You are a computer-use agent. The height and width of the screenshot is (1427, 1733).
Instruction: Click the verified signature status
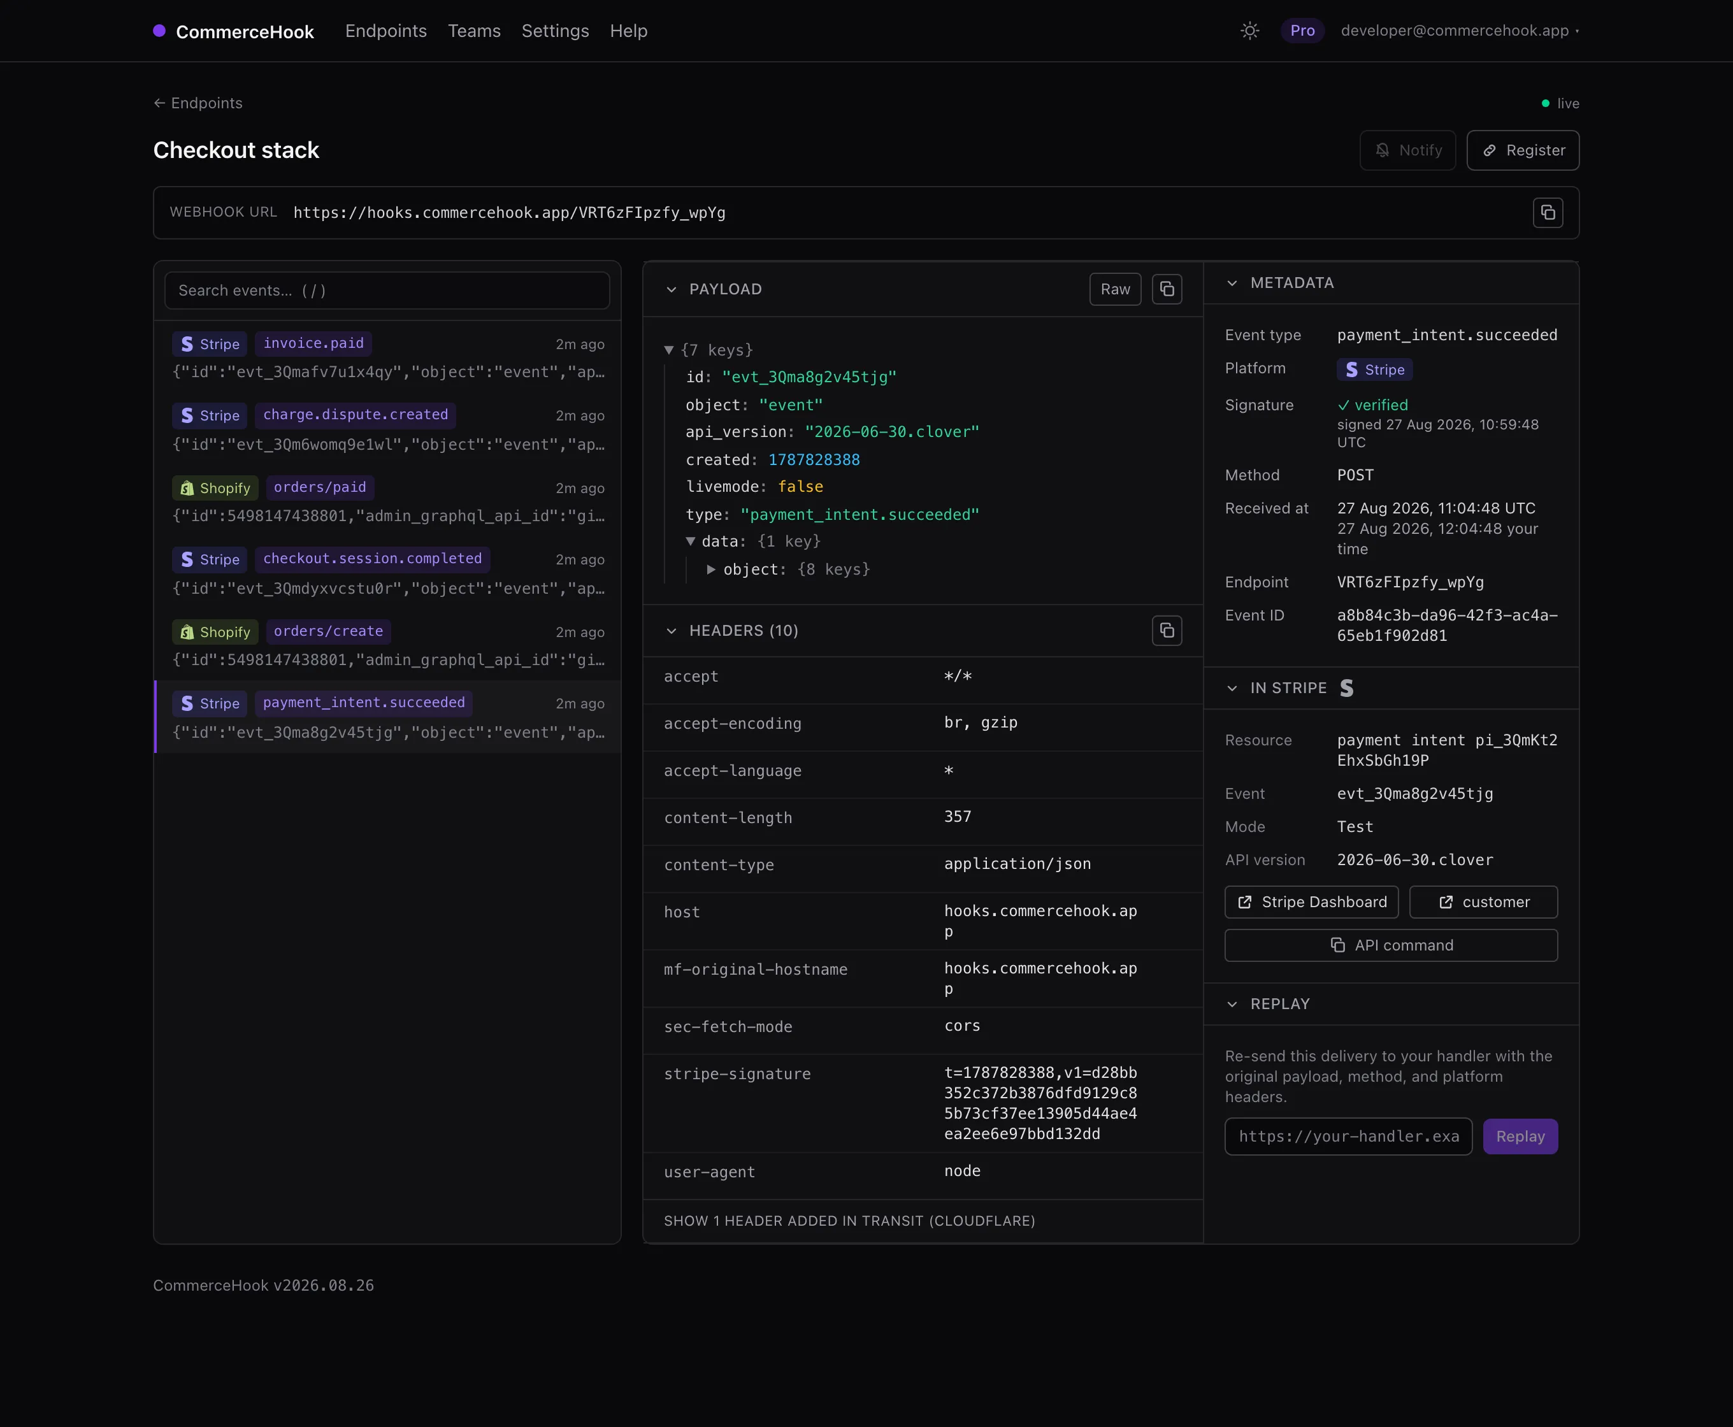1372,405
